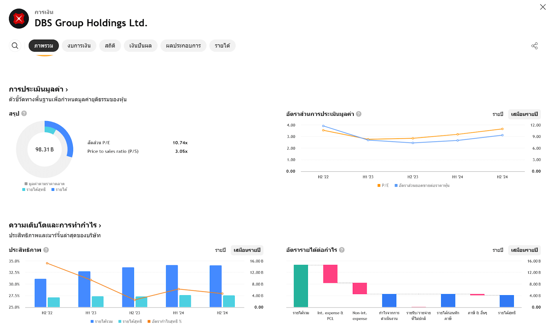Click the pink Non-int. expense bar
This screenshot has height=334, width=550.
pyautogui.click(x=360, y=289)
